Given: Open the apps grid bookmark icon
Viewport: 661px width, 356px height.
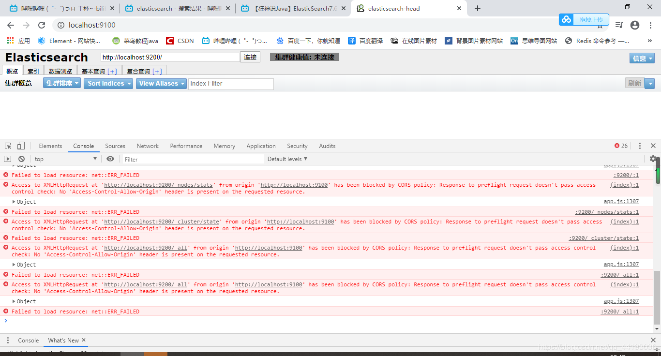Looking at the screenshot, I should click(11, 41).
